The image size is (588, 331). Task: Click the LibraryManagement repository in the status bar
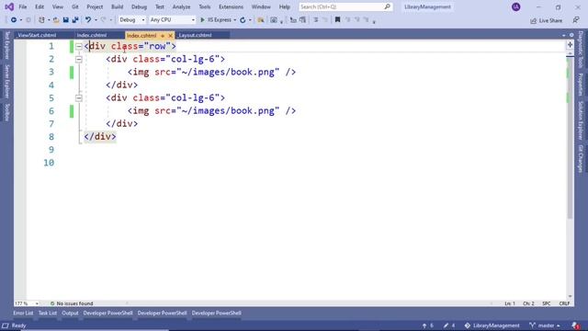point(492,325)
